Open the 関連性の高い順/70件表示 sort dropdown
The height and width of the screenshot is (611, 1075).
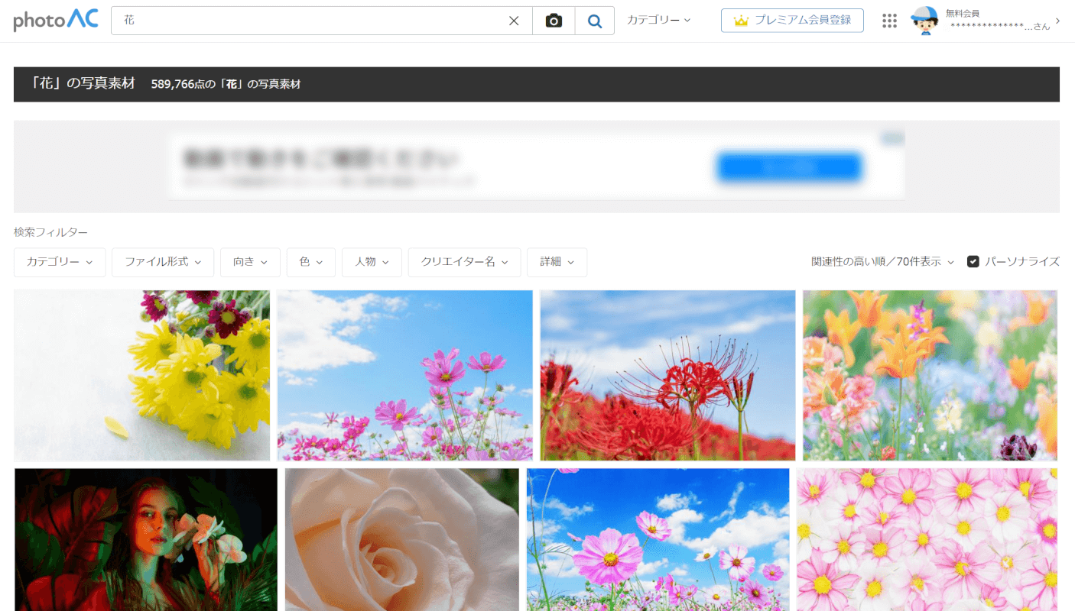click(882, 261)
